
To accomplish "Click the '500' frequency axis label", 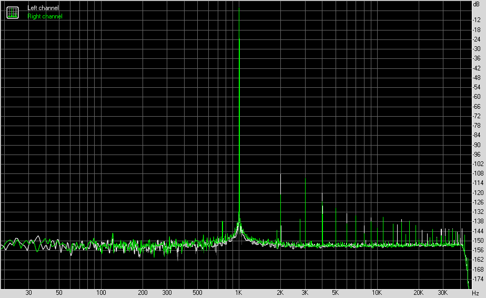I will point(197,293).
